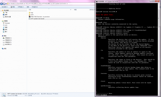The image size is (161, 97).
Task: Expand the arrow after Downloads breadcrumb
Action: pyautogui.click(x=24, y=4)
